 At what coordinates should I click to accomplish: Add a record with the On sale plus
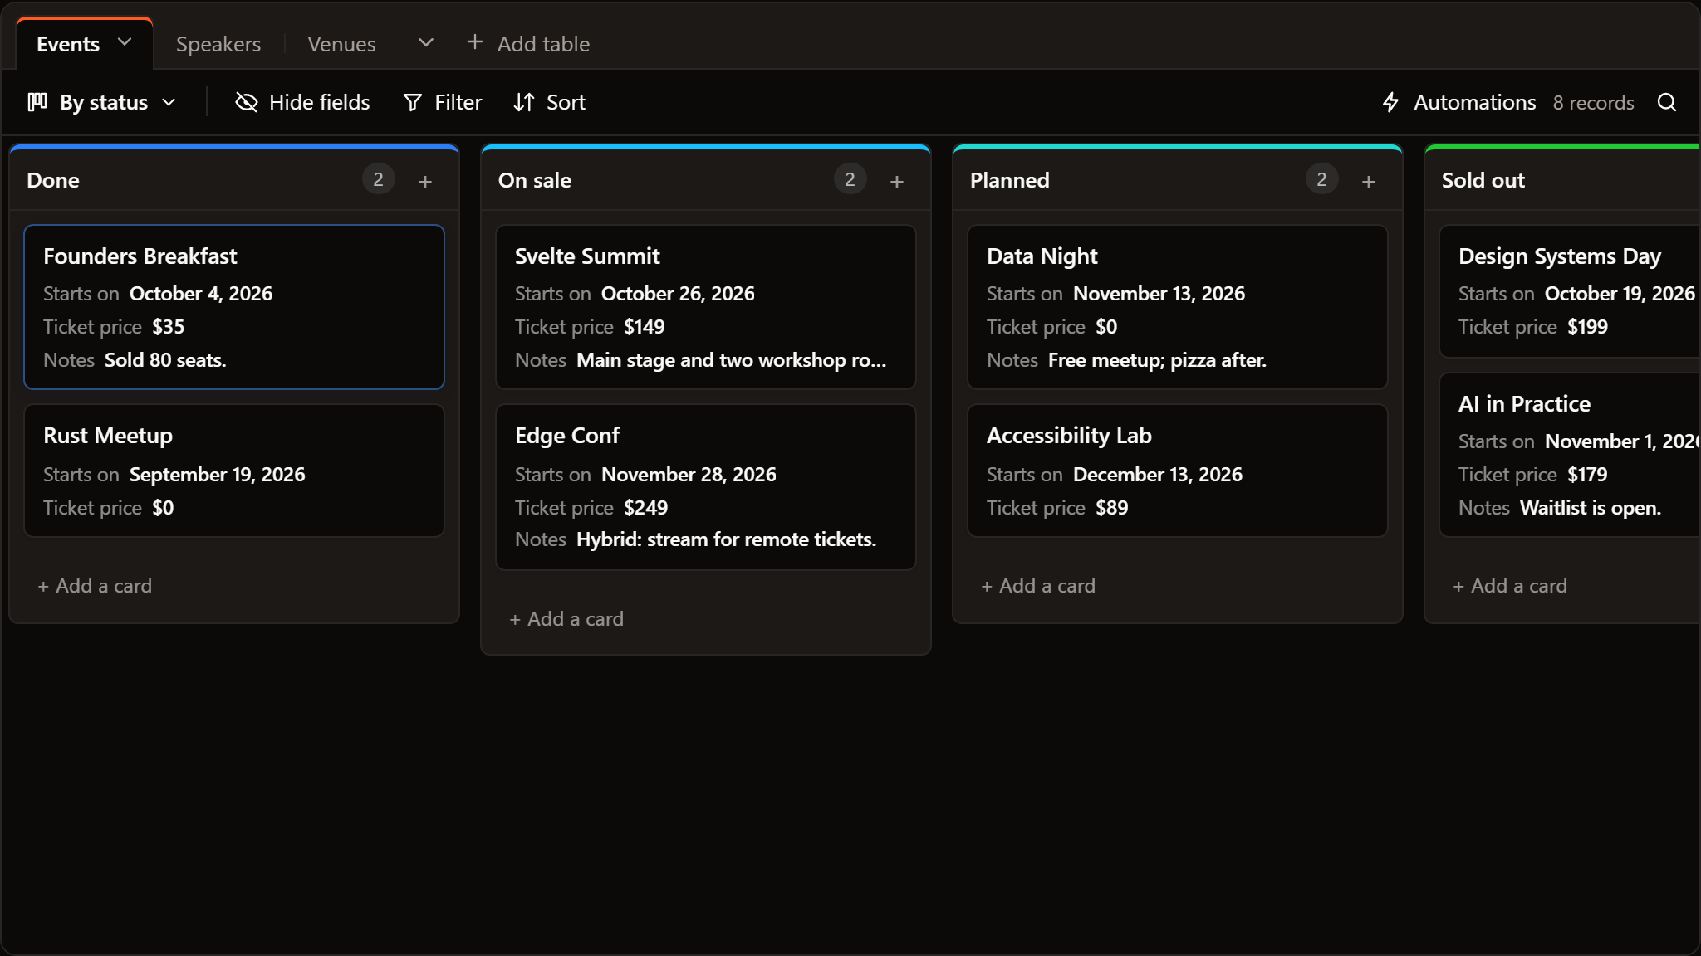tap(897, 181)
